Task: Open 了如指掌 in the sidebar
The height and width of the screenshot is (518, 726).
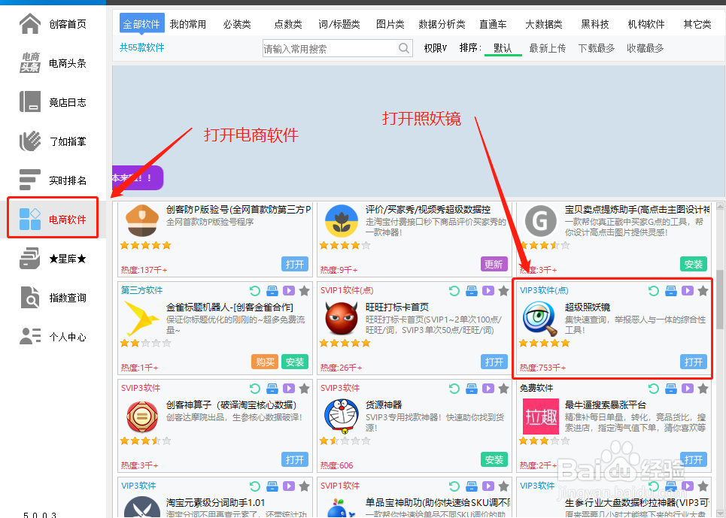Action: (x=53, y=141)
